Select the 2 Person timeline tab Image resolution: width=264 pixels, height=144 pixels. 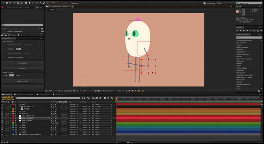(7, 94)
